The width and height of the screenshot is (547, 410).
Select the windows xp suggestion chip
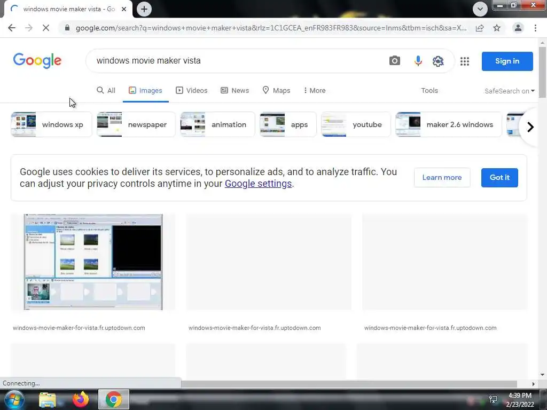coord(51,124)
